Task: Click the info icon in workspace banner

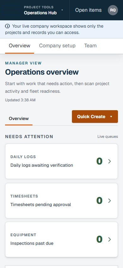Action: [x=7, y=26]
